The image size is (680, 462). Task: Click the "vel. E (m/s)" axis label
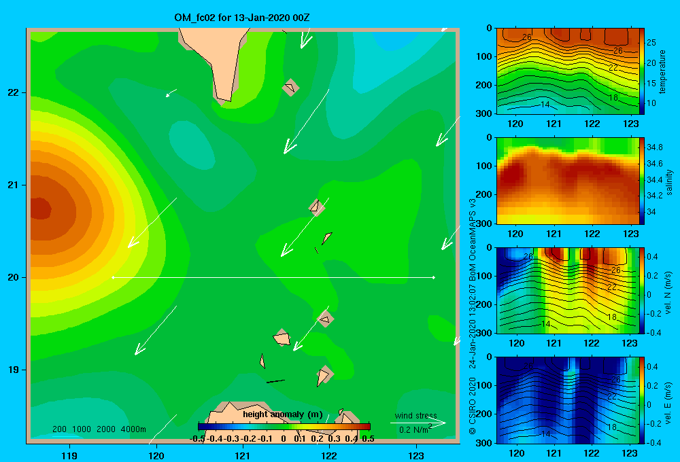(x=668, y=402)
